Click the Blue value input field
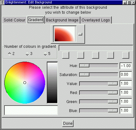 [x=126, y=110]
